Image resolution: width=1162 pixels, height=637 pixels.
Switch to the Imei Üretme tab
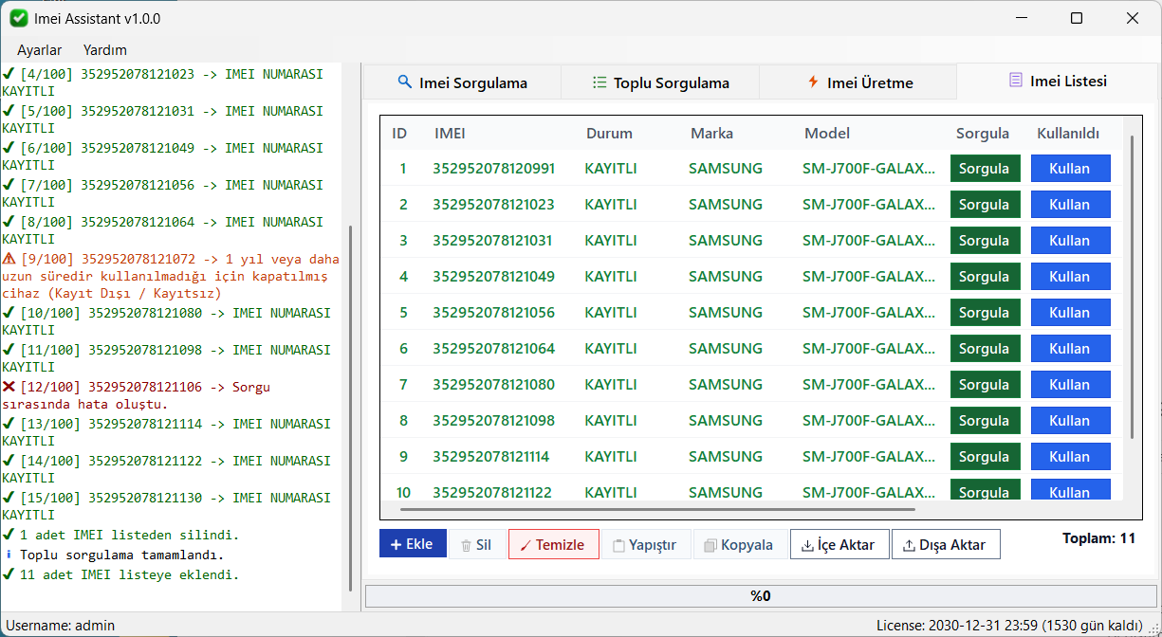click(858, 82)
